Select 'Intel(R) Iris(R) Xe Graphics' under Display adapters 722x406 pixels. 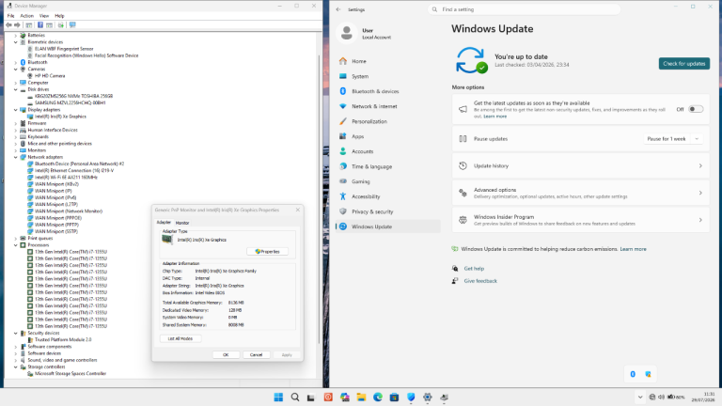60,117
